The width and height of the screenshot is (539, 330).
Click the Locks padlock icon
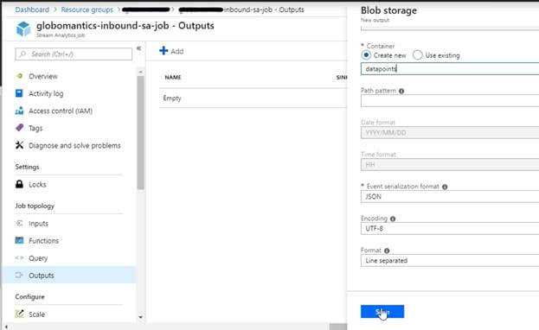tap(19, 184)
